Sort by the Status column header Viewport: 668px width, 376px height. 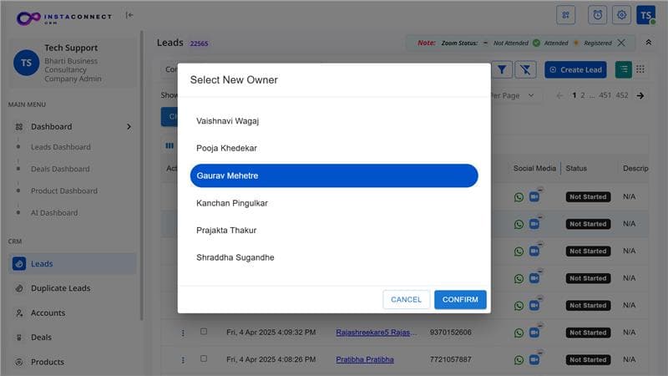tap(576, 169)
